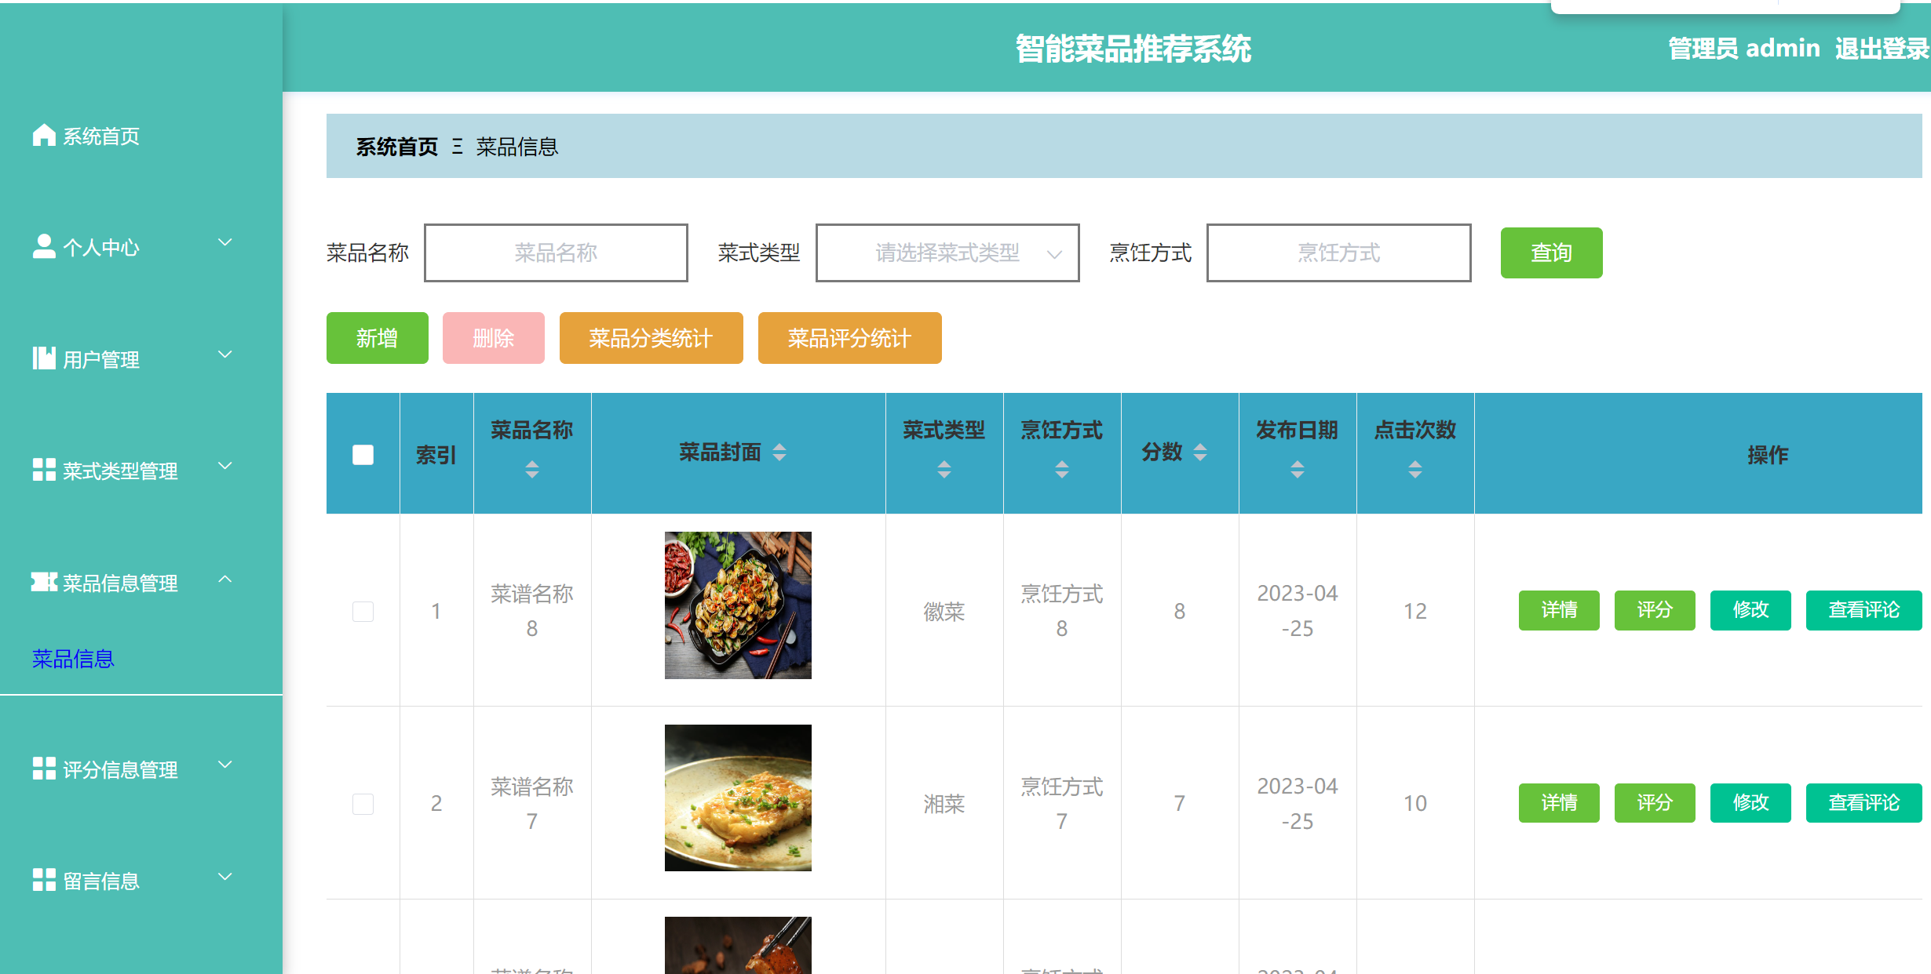Screen dimensions: 1931x974
Task: Click the grid icon beside 菜式类型管理
Action: pyautogui.click(x=43, y=471)
